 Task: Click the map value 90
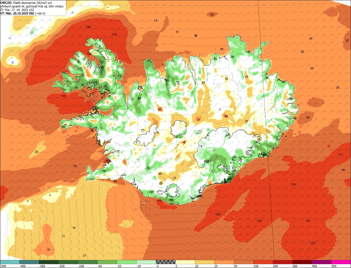click(x=343, y=170)
